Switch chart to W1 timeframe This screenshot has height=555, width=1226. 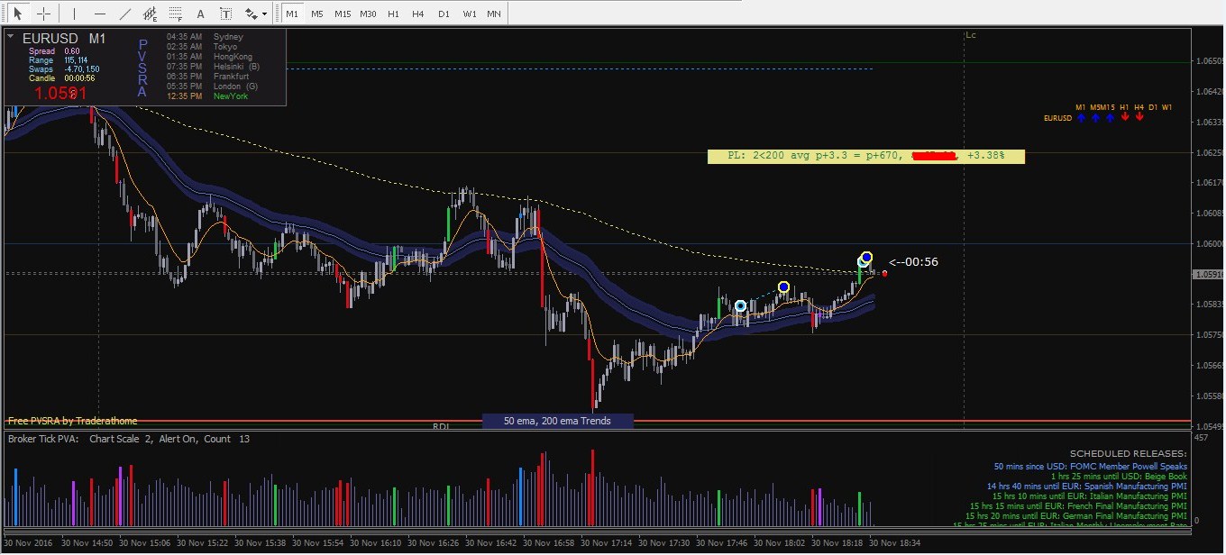tap(469, 14)
